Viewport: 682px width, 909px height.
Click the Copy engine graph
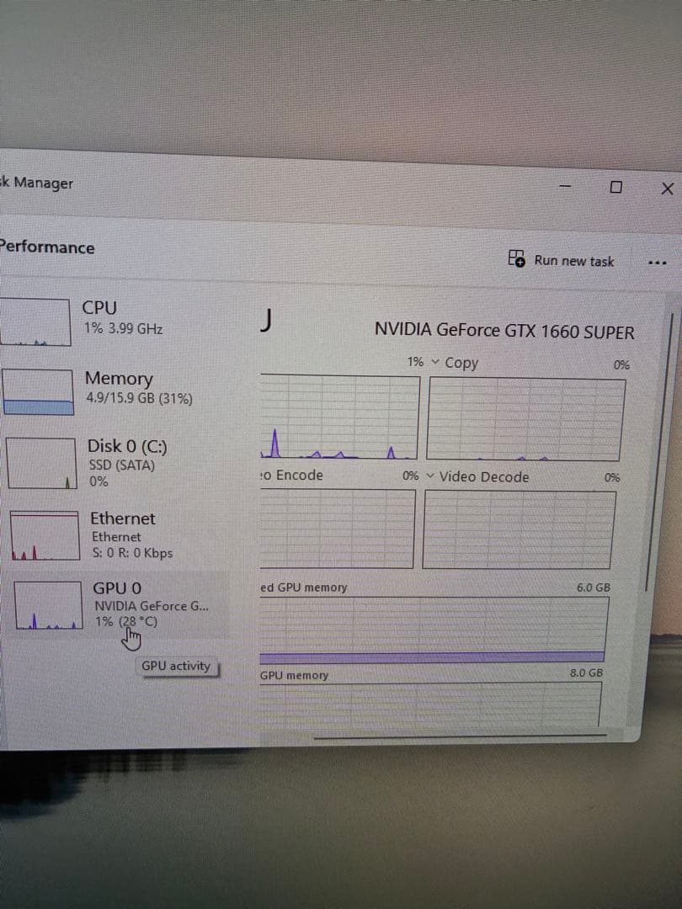pos(526,420)
